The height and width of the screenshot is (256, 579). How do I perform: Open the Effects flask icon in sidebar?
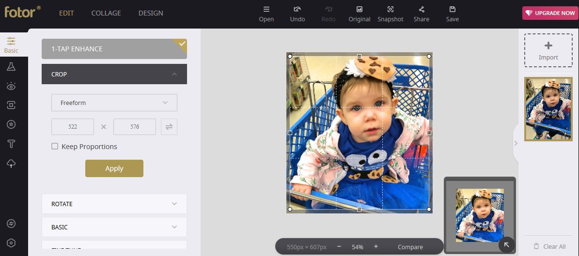click(x=11, y=66)
